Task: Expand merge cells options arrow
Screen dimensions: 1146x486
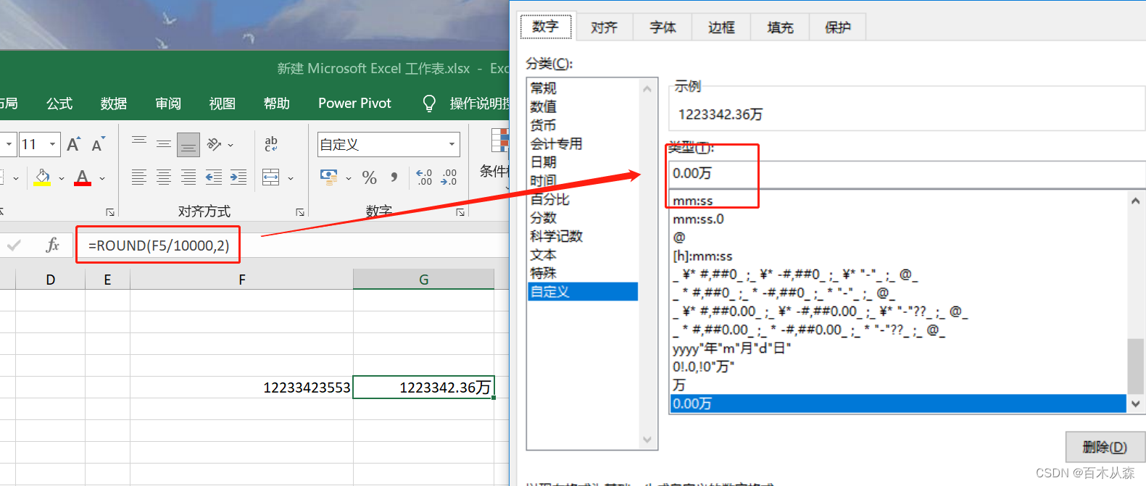Action: coord(291,178)
